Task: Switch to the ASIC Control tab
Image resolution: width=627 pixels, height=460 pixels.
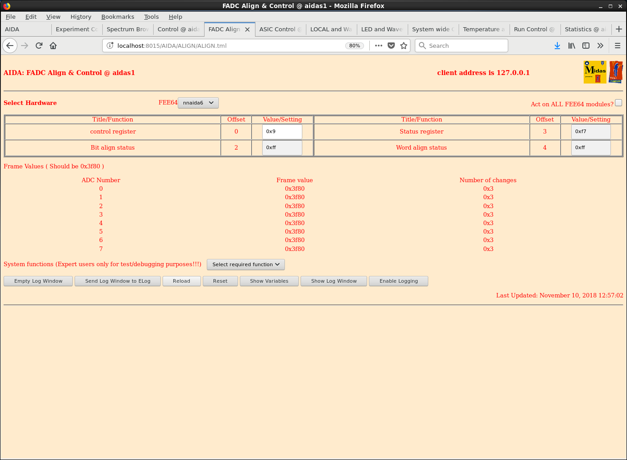Action: [280, 29]
